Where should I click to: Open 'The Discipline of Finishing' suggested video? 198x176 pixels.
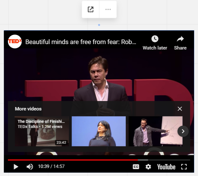click(42, 131)
